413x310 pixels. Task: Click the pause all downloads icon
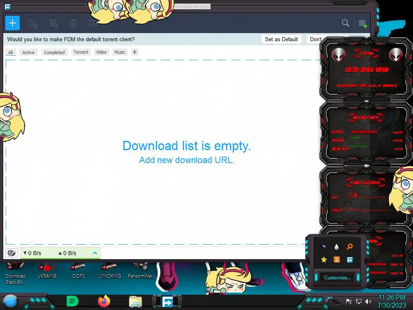pyautogui.click(x=54, y=23)
